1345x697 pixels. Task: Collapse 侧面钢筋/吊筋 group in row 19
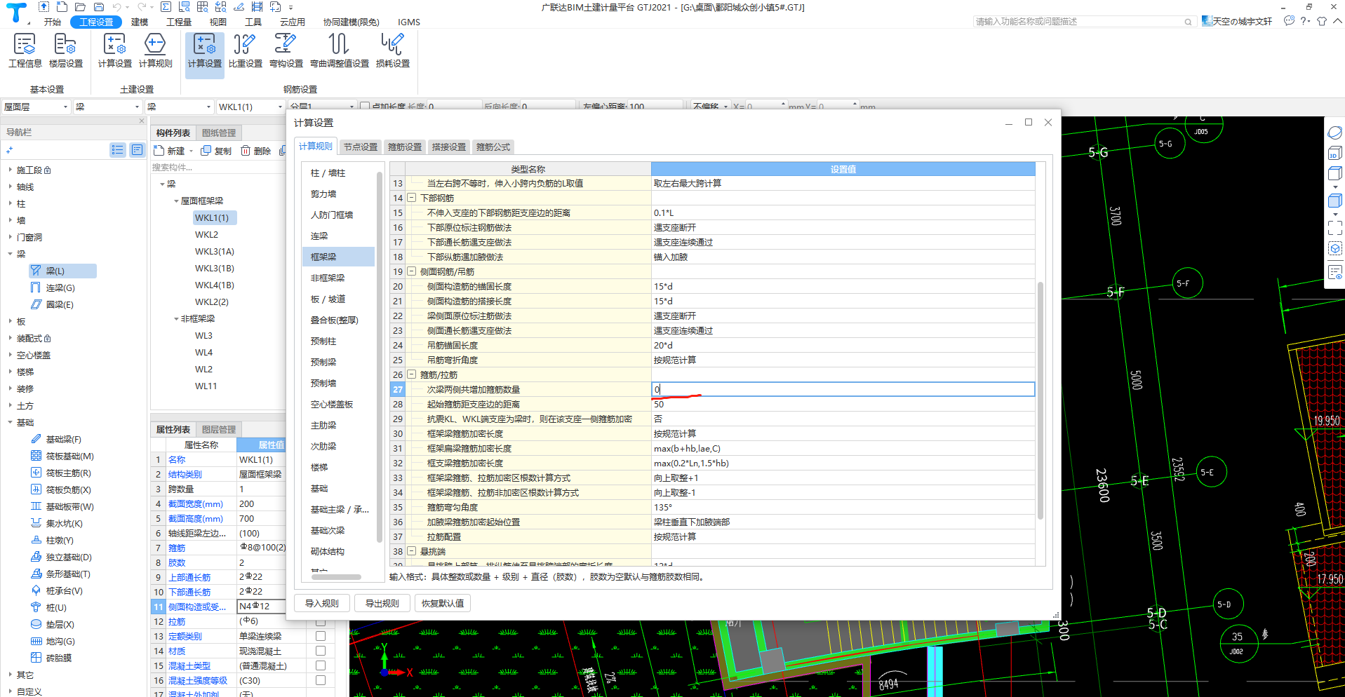(x=412, y=271)
